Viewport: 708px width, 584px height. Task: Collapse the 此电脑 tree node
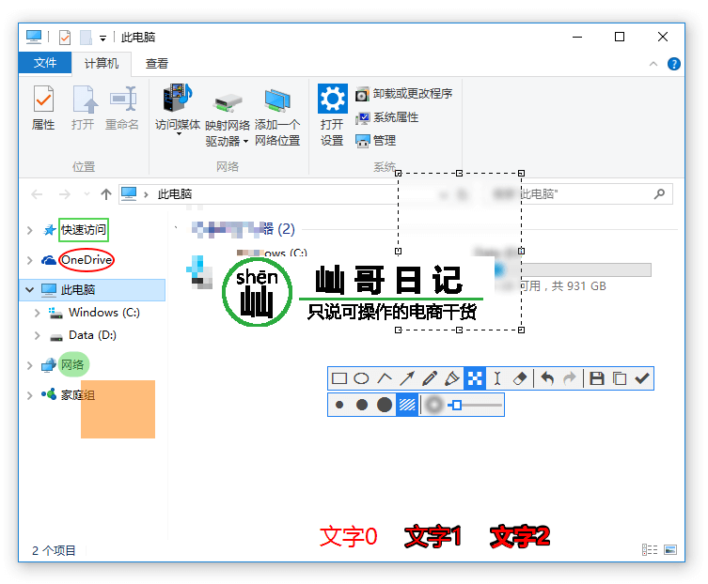[30, 289]
